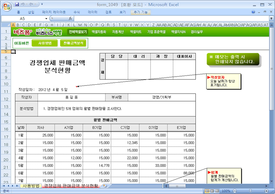The image size is (275, 194).
Task: Click the Save icon in quick access toolbar
Action: click(x=17, y=4)
